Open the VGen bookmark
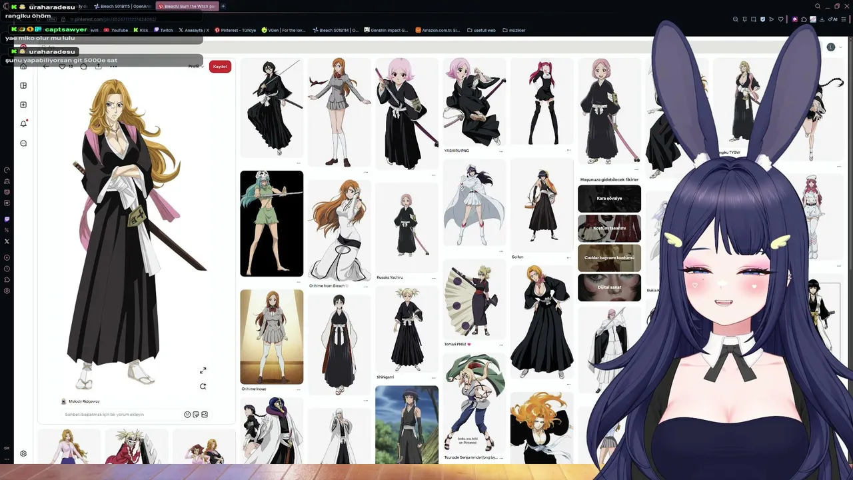853x480 pixels. coord(284,30)
